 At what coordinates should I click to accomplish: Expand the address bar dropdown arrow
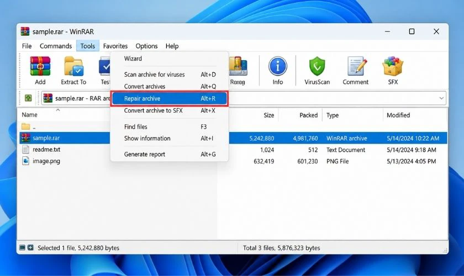click(441, 98)
